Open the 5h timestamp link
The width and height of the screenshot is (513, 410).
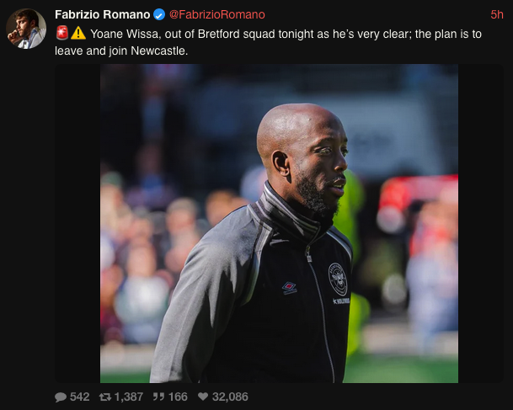pyautogui.click(x=497, y=14)
